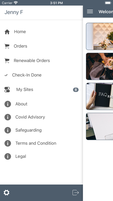Viewport: 113px width, 201px height.
Task: Select Terms and Condition entry
Action: click(42, 143)
